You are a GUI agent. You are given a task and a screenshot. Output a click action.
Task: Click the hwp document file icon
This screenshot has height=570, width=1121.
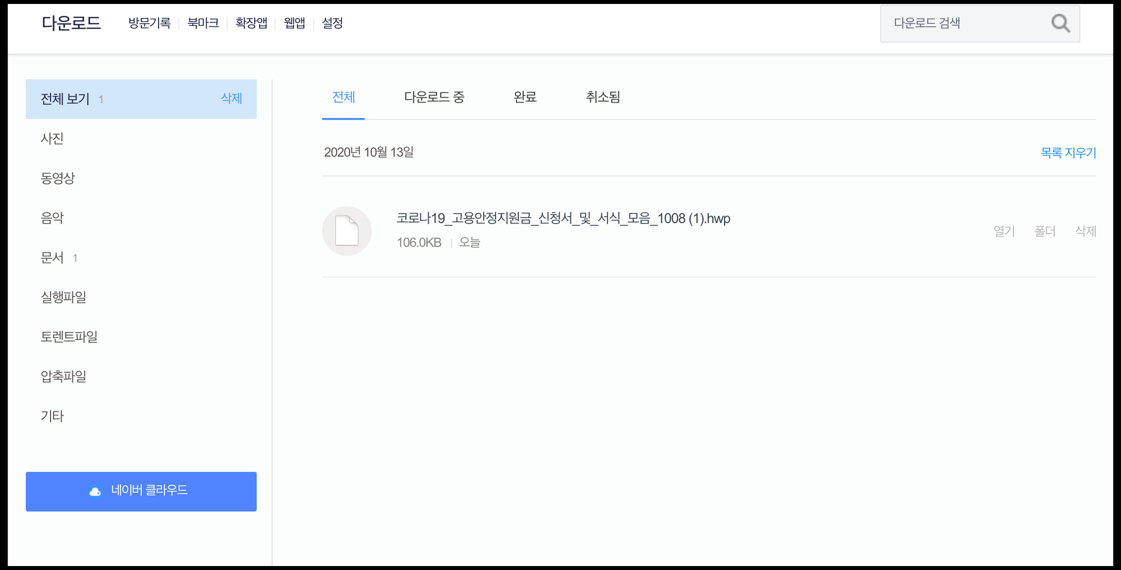[346, 231]
